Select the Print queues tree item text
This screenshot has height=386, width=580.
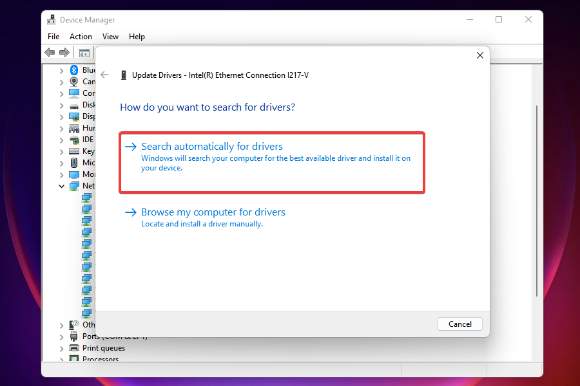point(104,348)
